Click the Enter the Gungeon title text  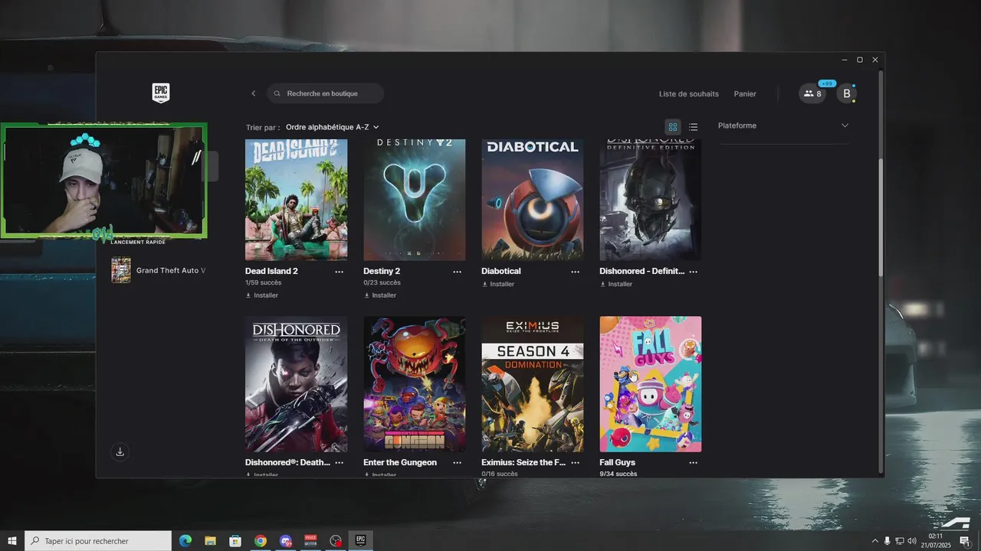click(400, 463)
